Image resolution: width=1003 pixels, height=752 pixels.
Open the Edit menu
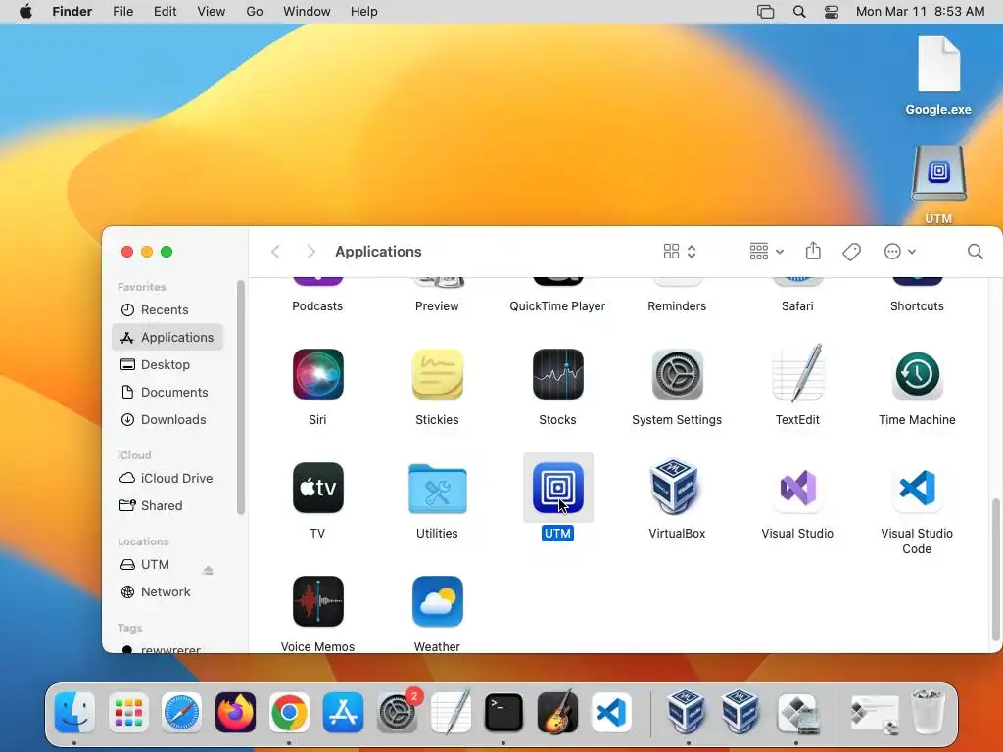coord(165,12)
